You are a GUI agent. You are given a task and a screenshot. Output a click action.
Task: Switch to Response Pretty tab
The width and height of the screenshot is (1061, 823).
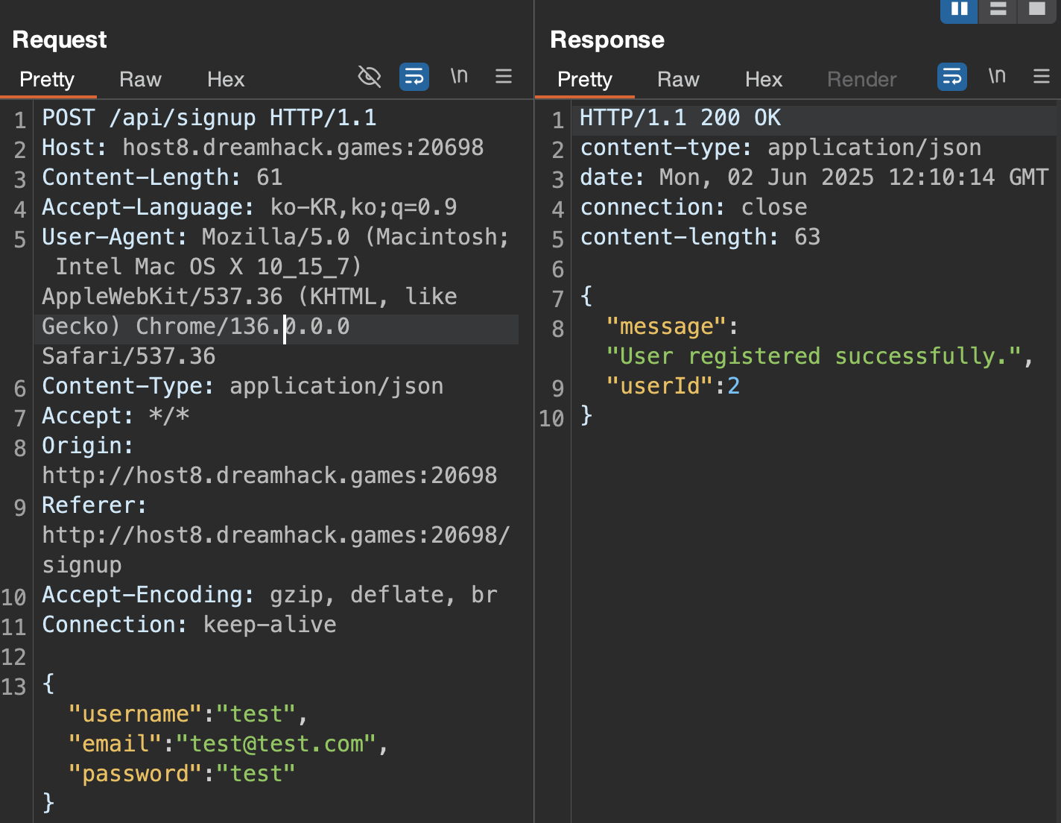pos(585,79)
